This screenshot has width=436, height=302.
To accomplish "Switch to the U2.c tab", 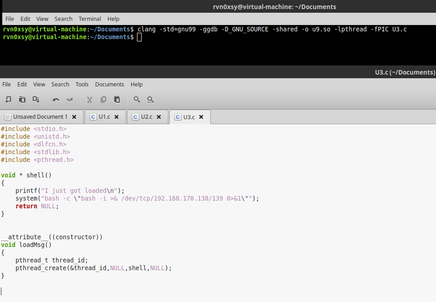I will coord(147,117).
